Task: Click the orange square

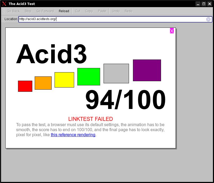Action: point(43,83)
